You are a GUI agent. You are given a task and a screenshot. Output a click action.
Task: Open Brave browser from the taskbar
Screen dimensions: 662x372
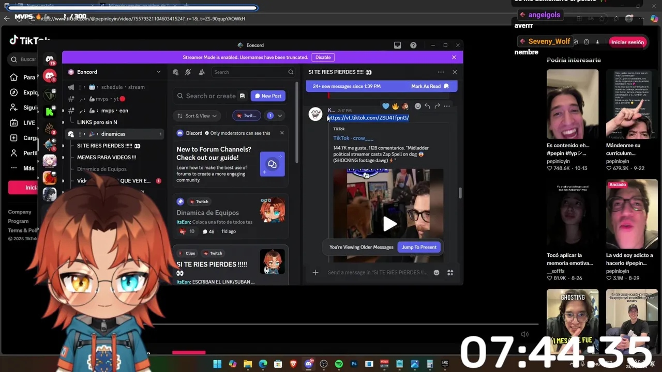point(293,364)
